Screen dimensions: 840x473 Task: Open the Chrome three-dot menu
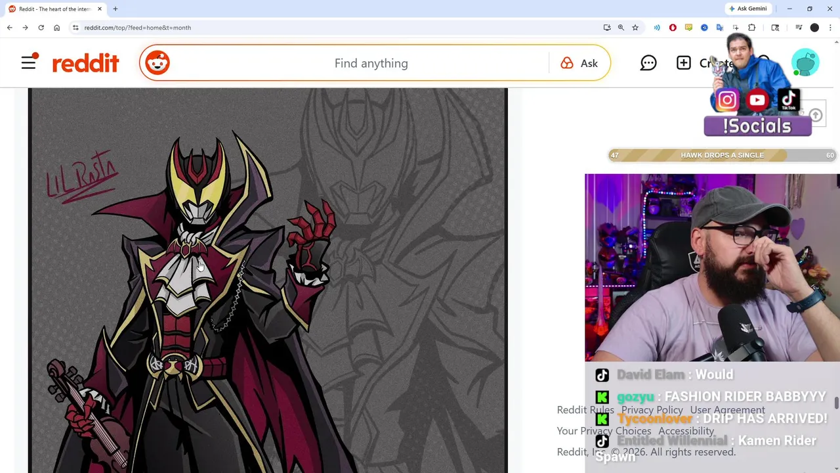(830, 28)
